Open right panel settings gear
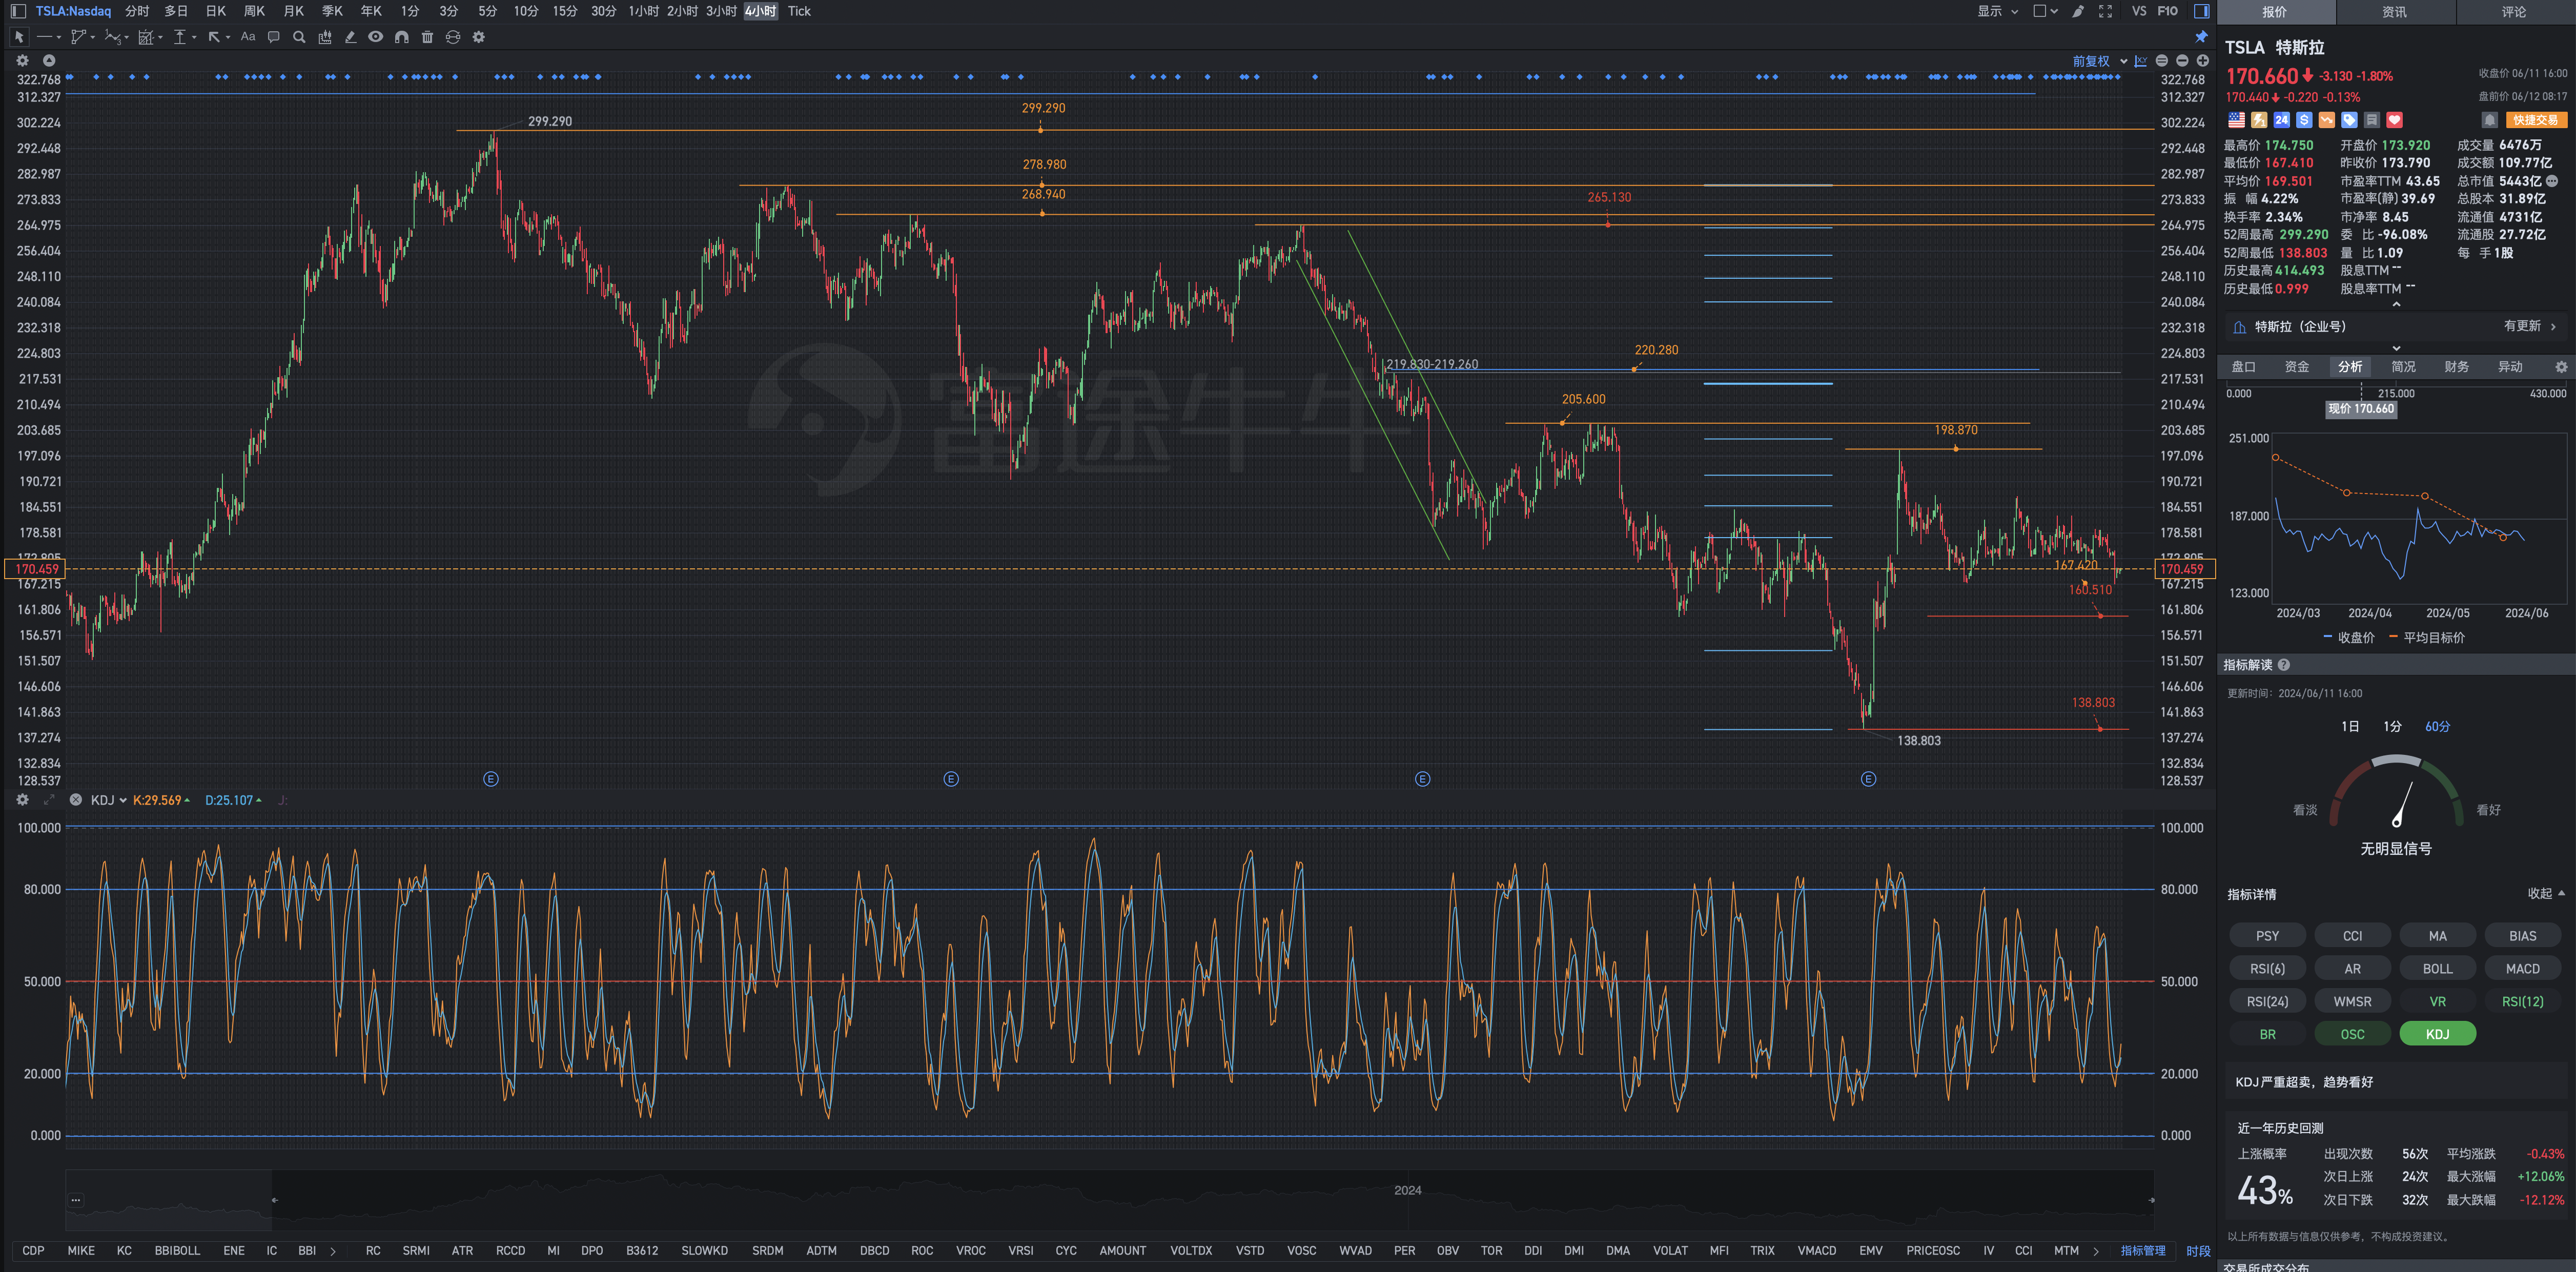 [x=2561, y=367]
